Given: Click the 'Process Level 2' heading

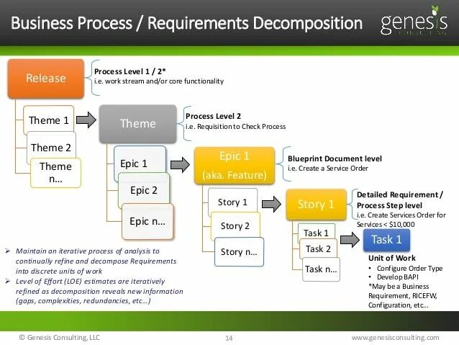Looking at the screenshot, I should point(213,117).
